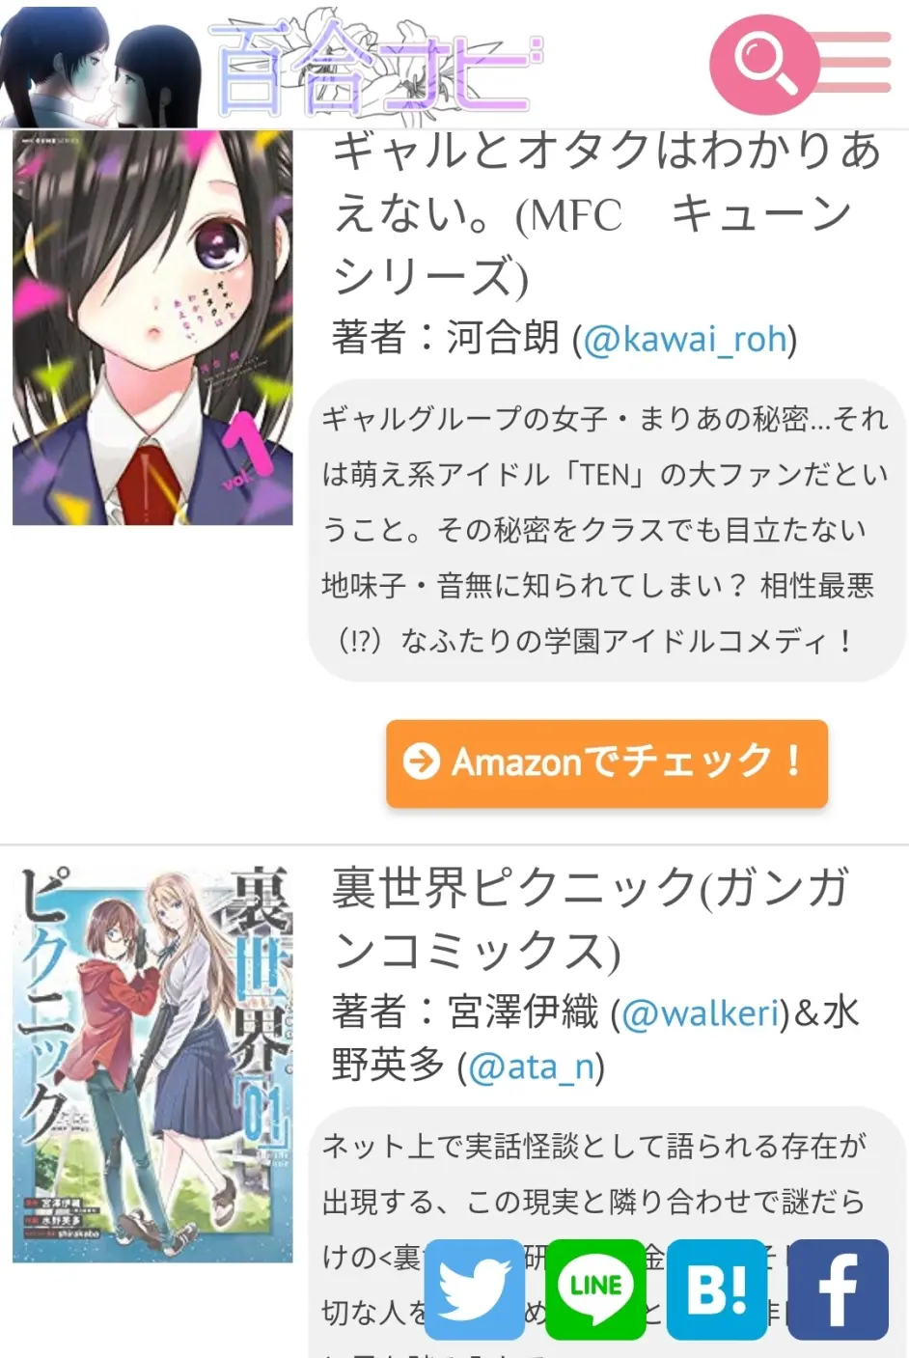Open 裏世界ピクニック cover image
This screenshot has height=1358, width=909.
152,1064
